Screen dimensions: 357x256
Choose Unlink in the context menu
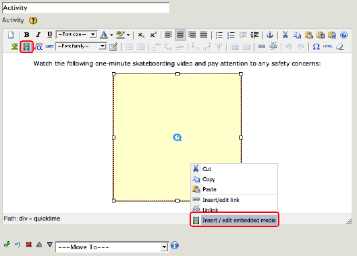click(234, 209)
